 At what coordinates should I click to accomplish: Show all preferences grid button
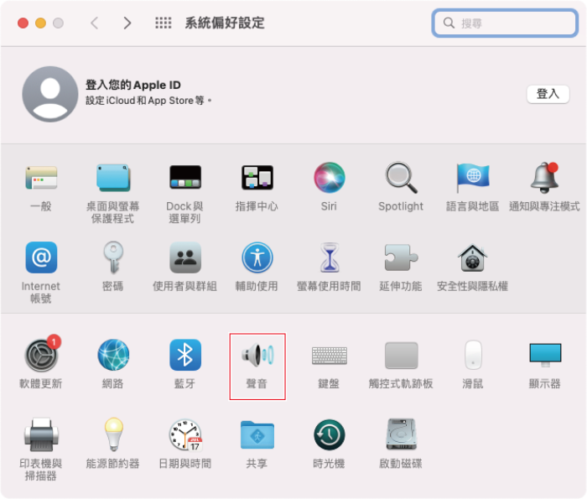click(164, 23)
